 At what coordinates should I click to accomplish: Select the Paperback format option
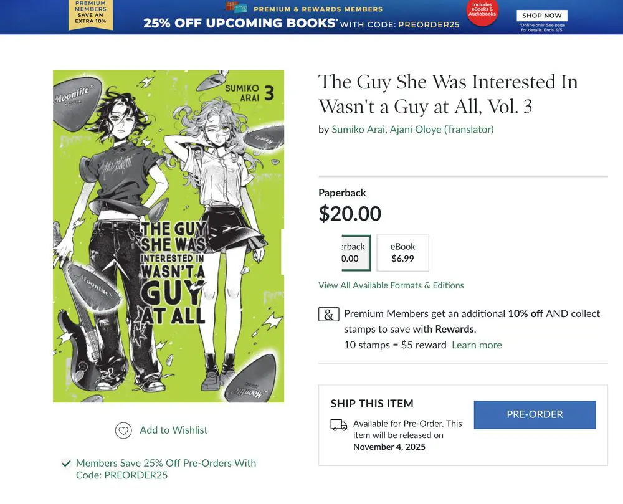click(356, 252)
